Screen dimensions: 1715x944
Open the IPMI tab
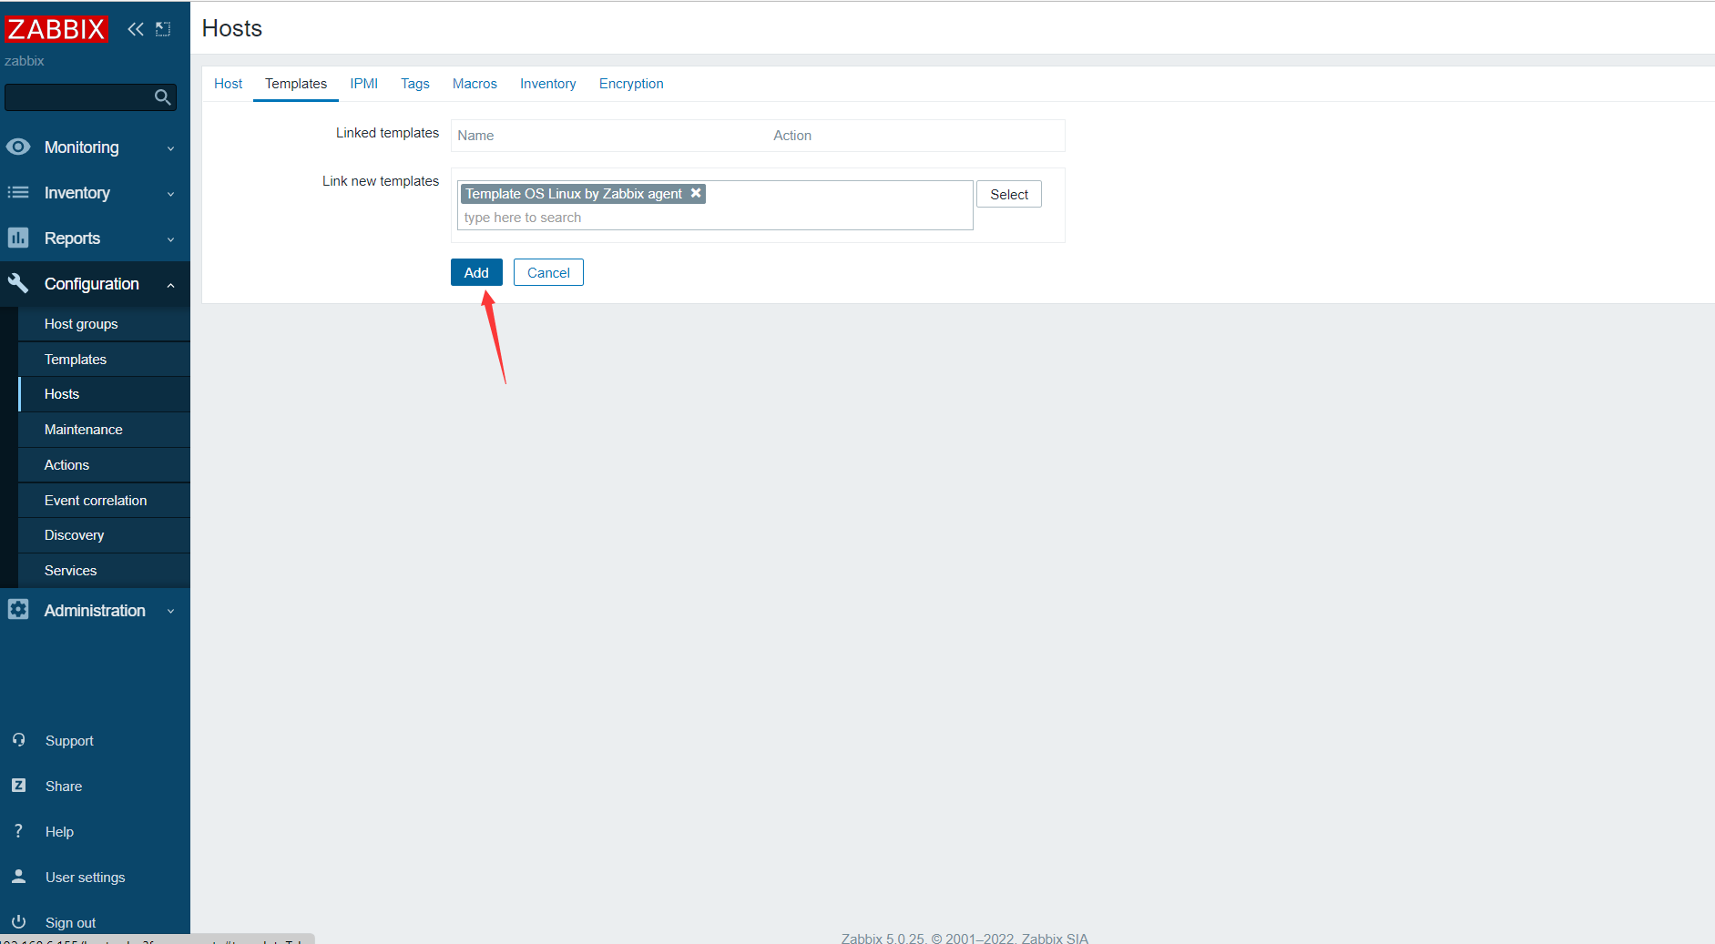point(364,84)
